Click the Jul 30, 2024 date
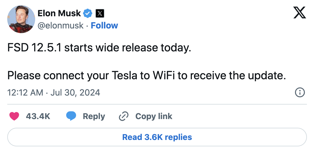This screenshot has height=151, width=313. (x=75, y=93)
